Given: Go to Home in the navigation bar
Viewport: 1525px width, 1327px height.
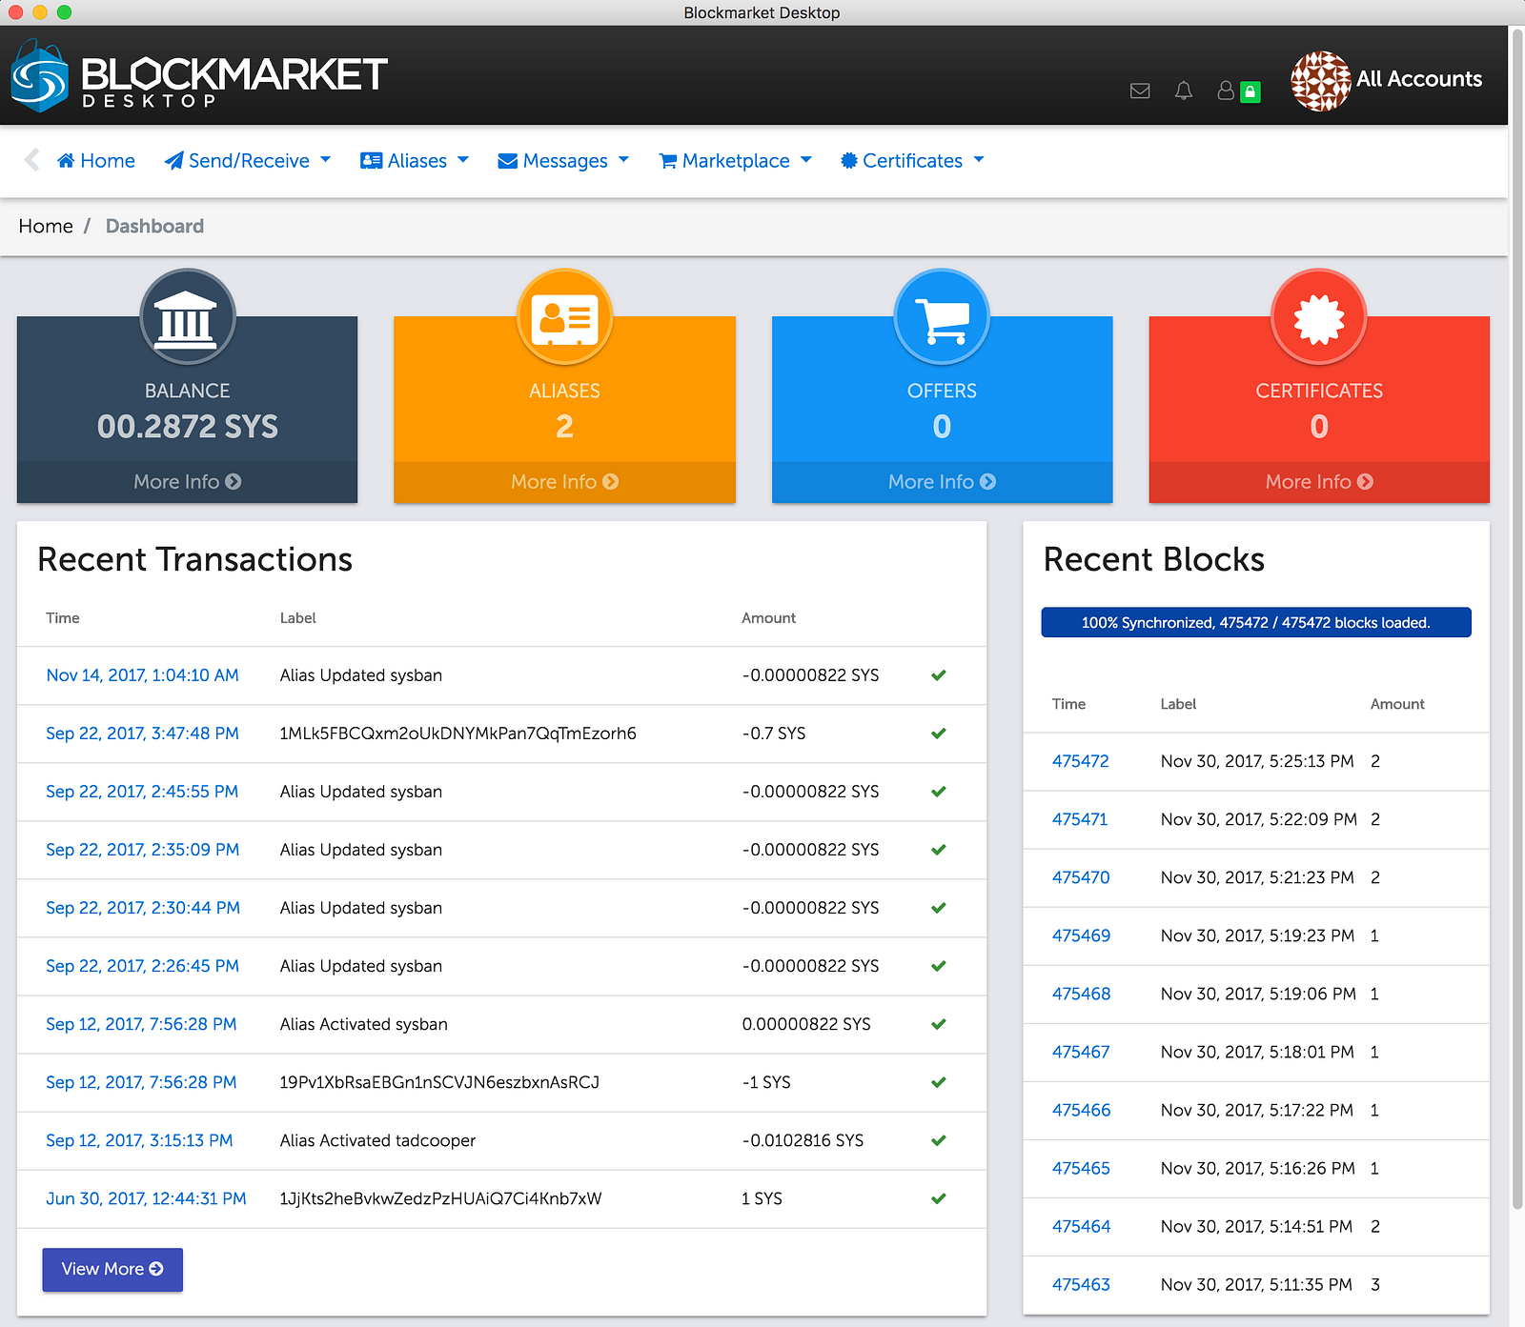Looking at the screenshot, I should pyautogui.click(x=96, y=161).
